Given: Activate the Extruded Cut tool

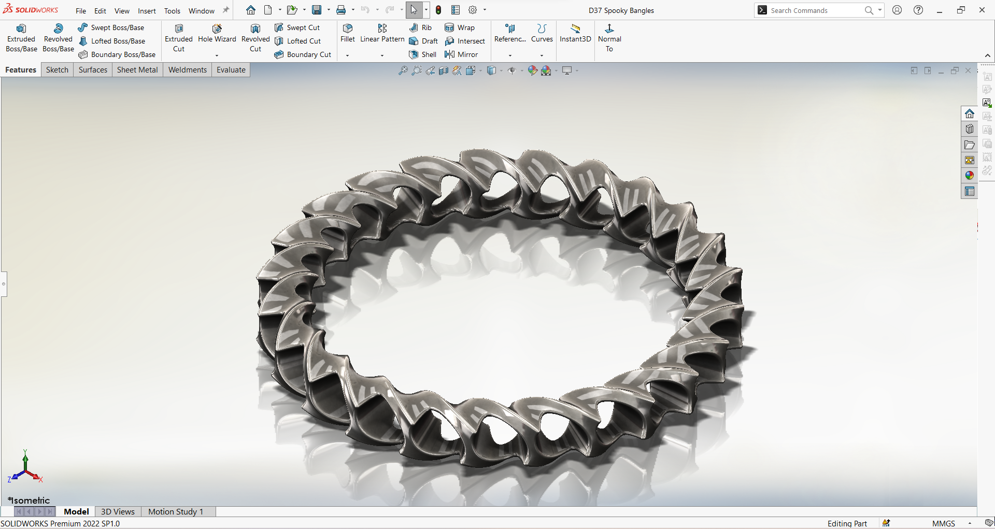Looking at the screenshot, I should [179, 38].
